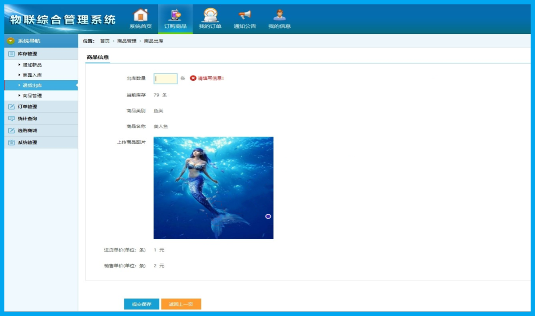
Task: Select the 商品信息 tab
Action: [98, 57]
